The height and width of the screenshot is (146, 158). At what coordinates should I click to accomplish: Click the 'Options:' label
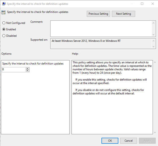[6, 54]
